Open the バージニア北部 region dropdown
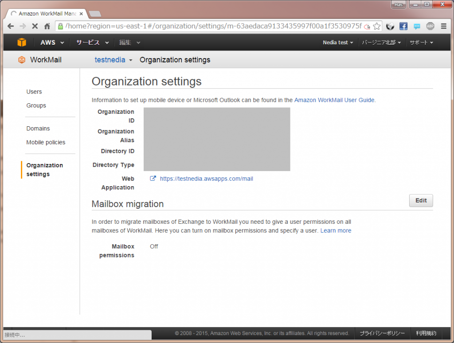Screen dimensions: 454x343 tap(381, 43)
